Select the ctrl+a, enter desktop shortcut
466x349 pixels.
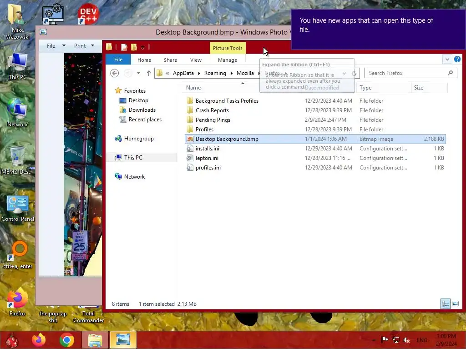click(18, 254)
